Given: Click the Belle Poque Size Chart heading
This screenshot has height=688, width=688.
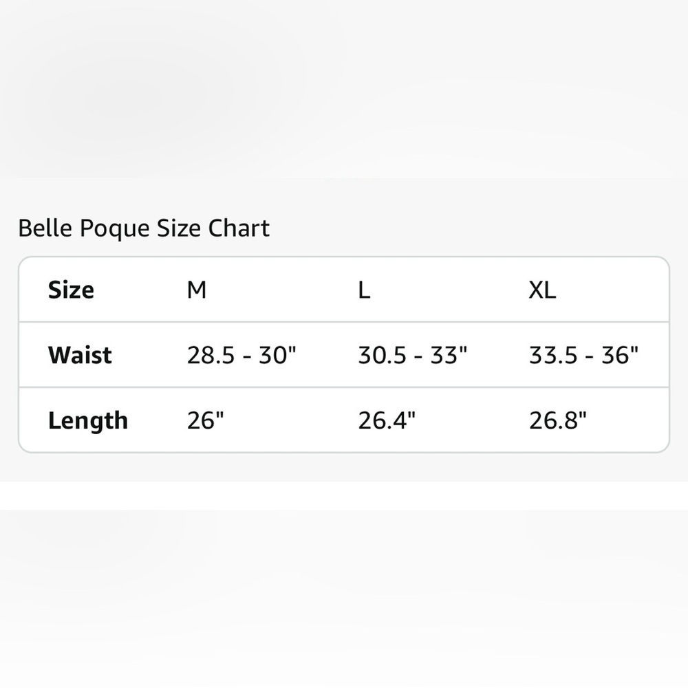Looking at the screenshot, I should tap(144, 228).
